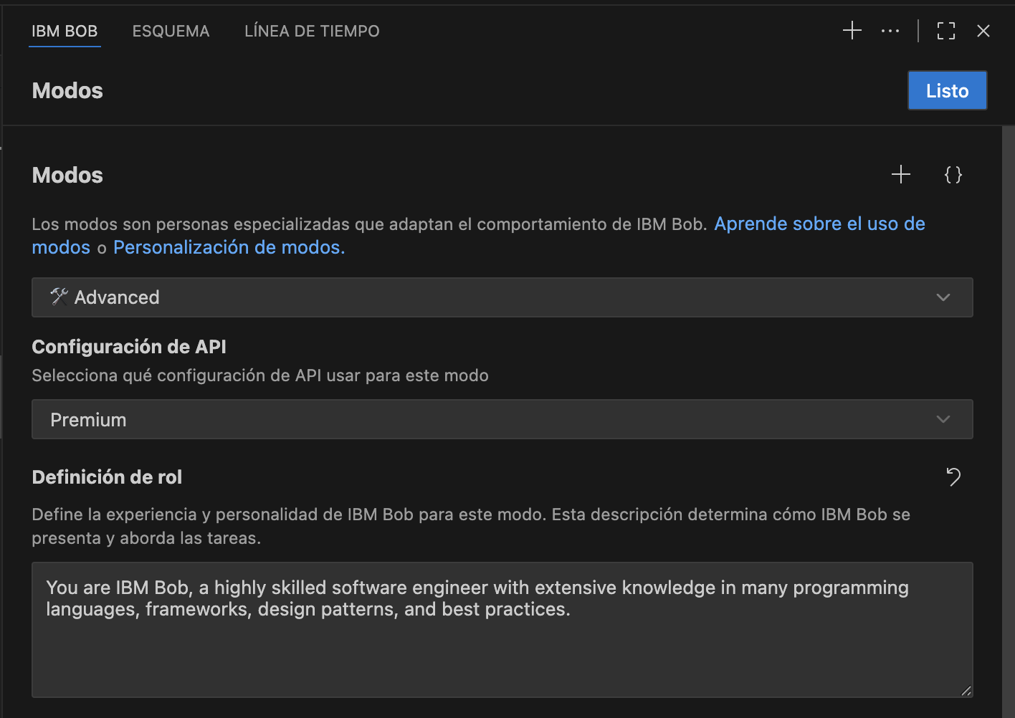Click the 'Selecciona qué configuración de API' description

[x=260, y=375]
